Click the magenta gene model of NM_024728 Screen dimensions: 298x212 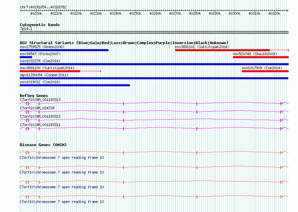[154, 112]
